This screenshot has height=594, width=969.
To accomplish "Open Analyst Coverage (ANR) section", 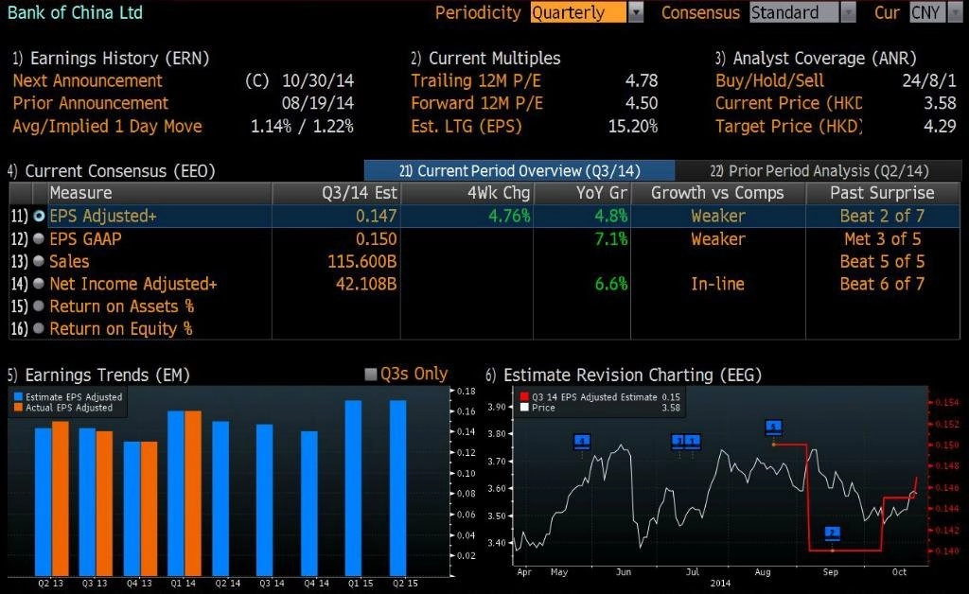I will tap(816, 58).
